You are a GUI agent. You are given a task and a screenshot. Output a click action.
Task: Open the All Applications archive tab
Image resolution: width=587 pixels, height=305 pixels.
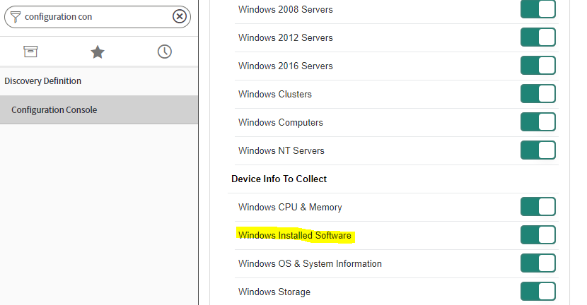[30, 52]
